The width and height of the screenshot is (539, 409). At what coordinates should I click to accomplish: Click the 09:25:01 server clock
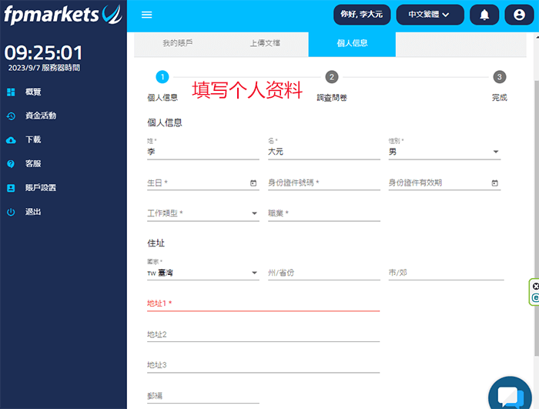(x=43, y=53)
